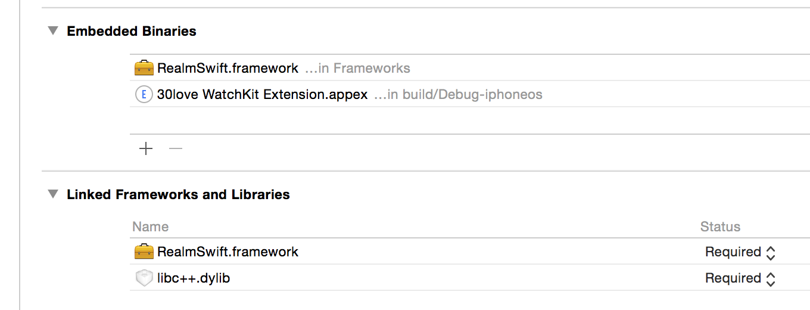Click the Linked Frameworks and Libraries title
Viewport: 810px width, 310px height.
(178, 194)
